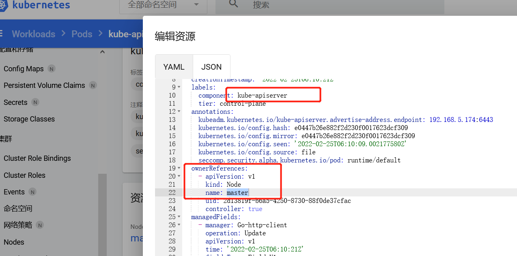Click the N badge beside 网络策略

[40, 225]
